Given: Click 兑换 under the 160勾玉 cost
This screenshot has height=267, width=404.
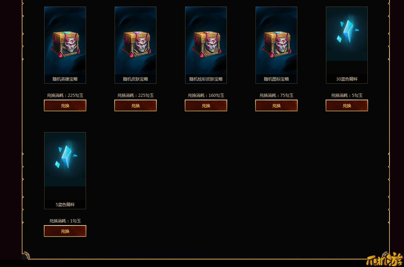Looking at the screenshot, I should [206, 105].
